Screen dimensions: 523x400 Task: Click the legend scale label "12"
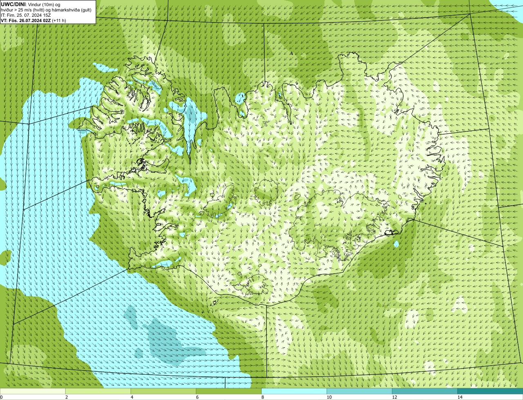coord(394,397)
